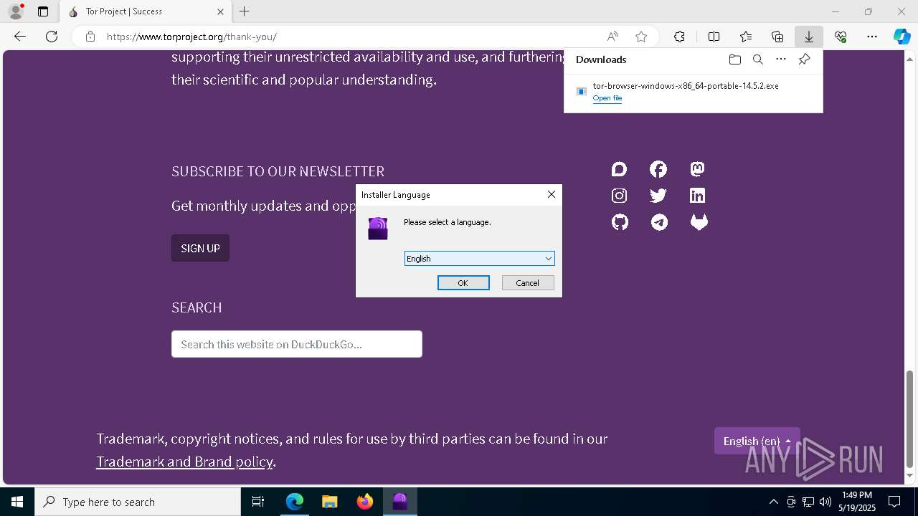Screen dimensions: 918x516
Task: Open Copilot icon in Edge
Action: (902, 37)
